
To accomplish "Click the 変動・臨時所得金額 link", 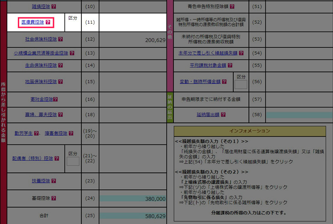I will click(200, 82).
